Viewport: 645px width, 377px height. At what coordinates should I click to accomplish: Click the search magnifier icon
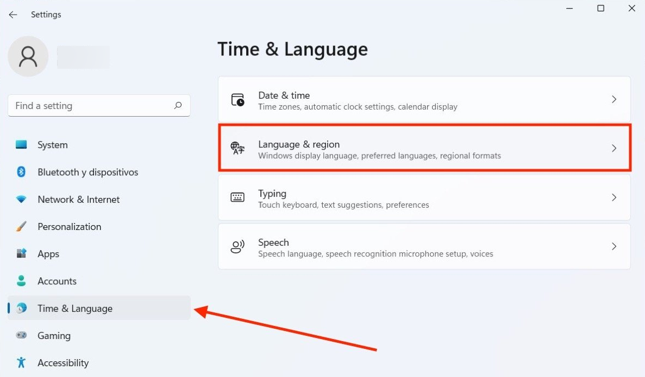click(178, 106)
